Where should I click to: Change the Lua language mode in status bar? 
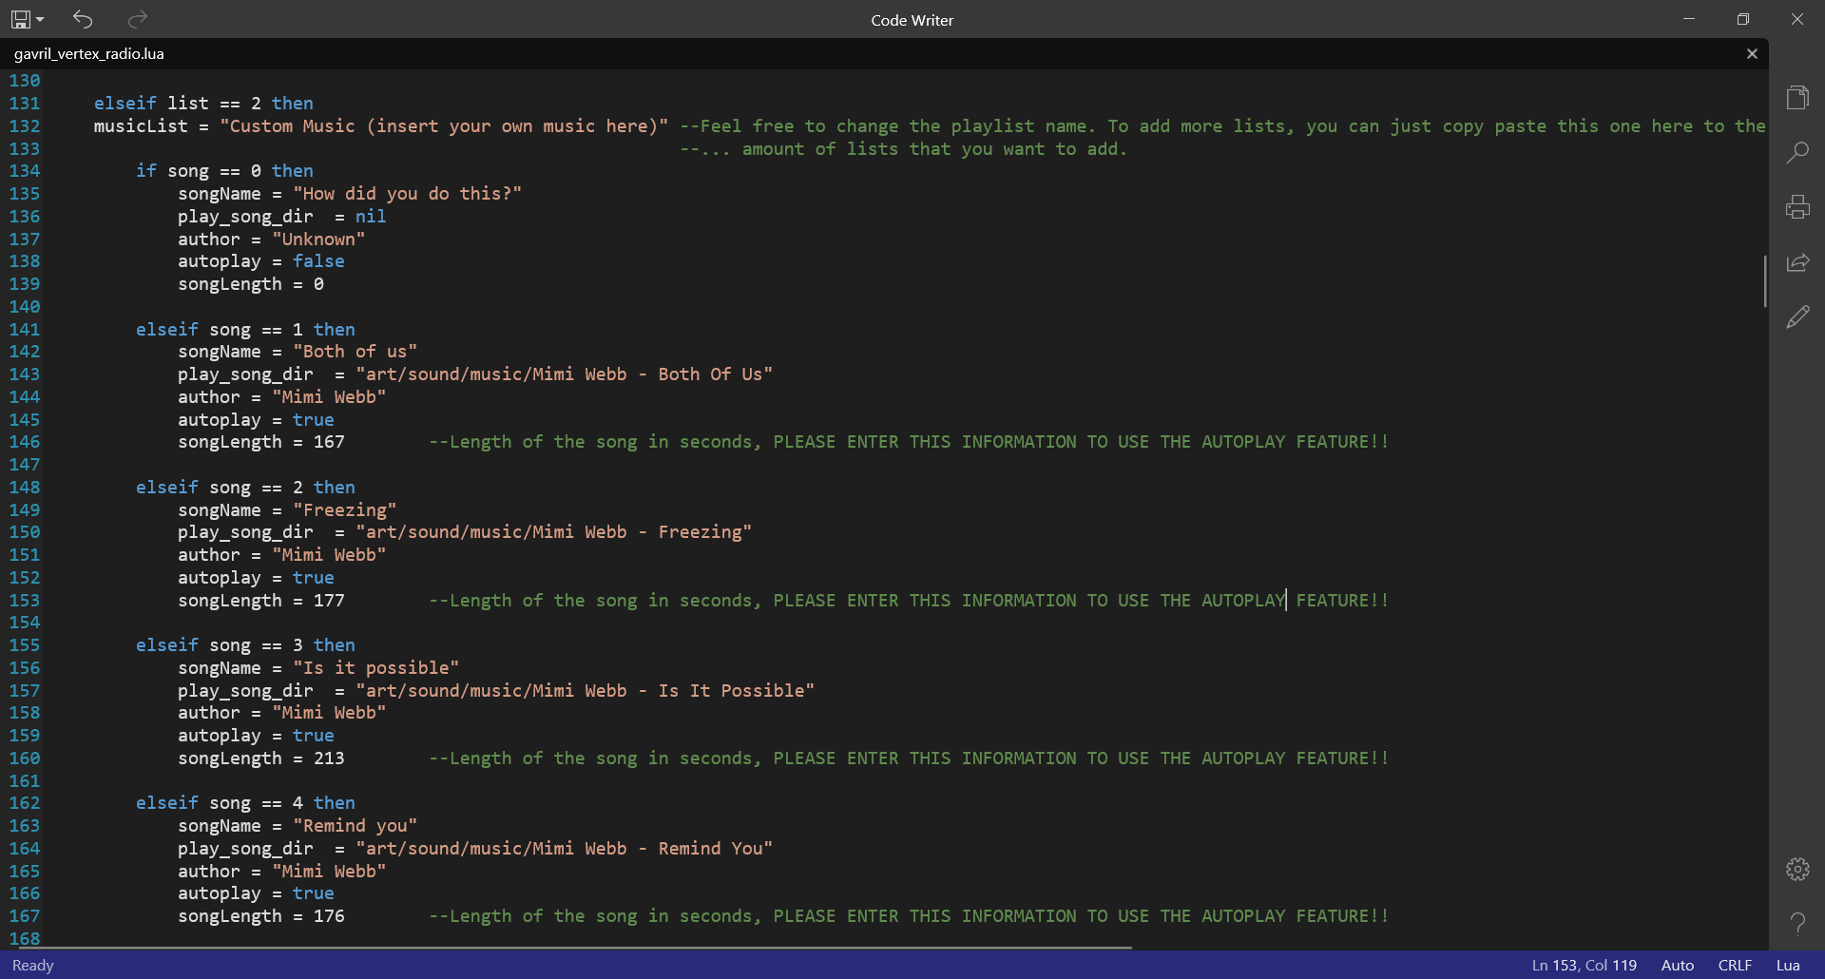1788,966
